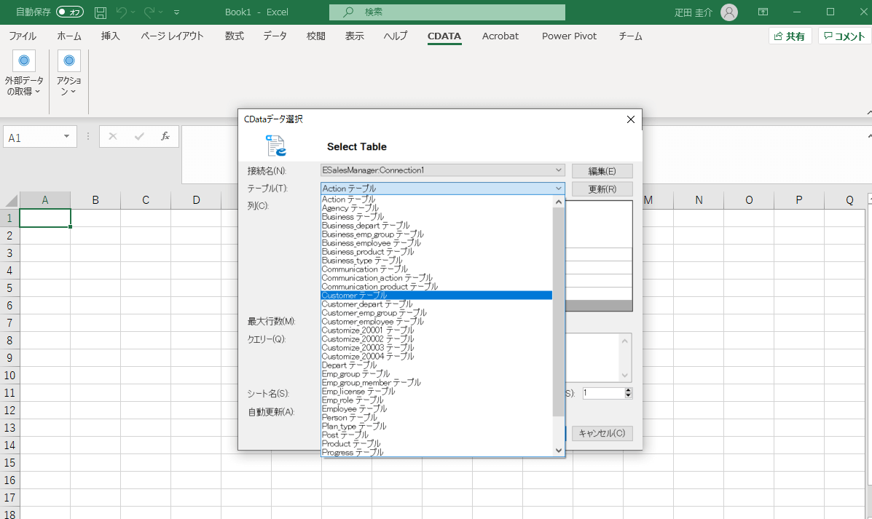Choose Product table in dropdown list
The image size is (872, 519).
click(351, 444)
